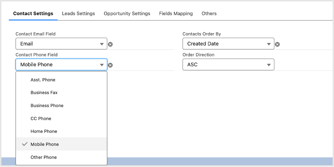Open the Opportunity Settings tab
This screenshot has height=167, width=334.
pyautogui.click(x=127, y=13)
